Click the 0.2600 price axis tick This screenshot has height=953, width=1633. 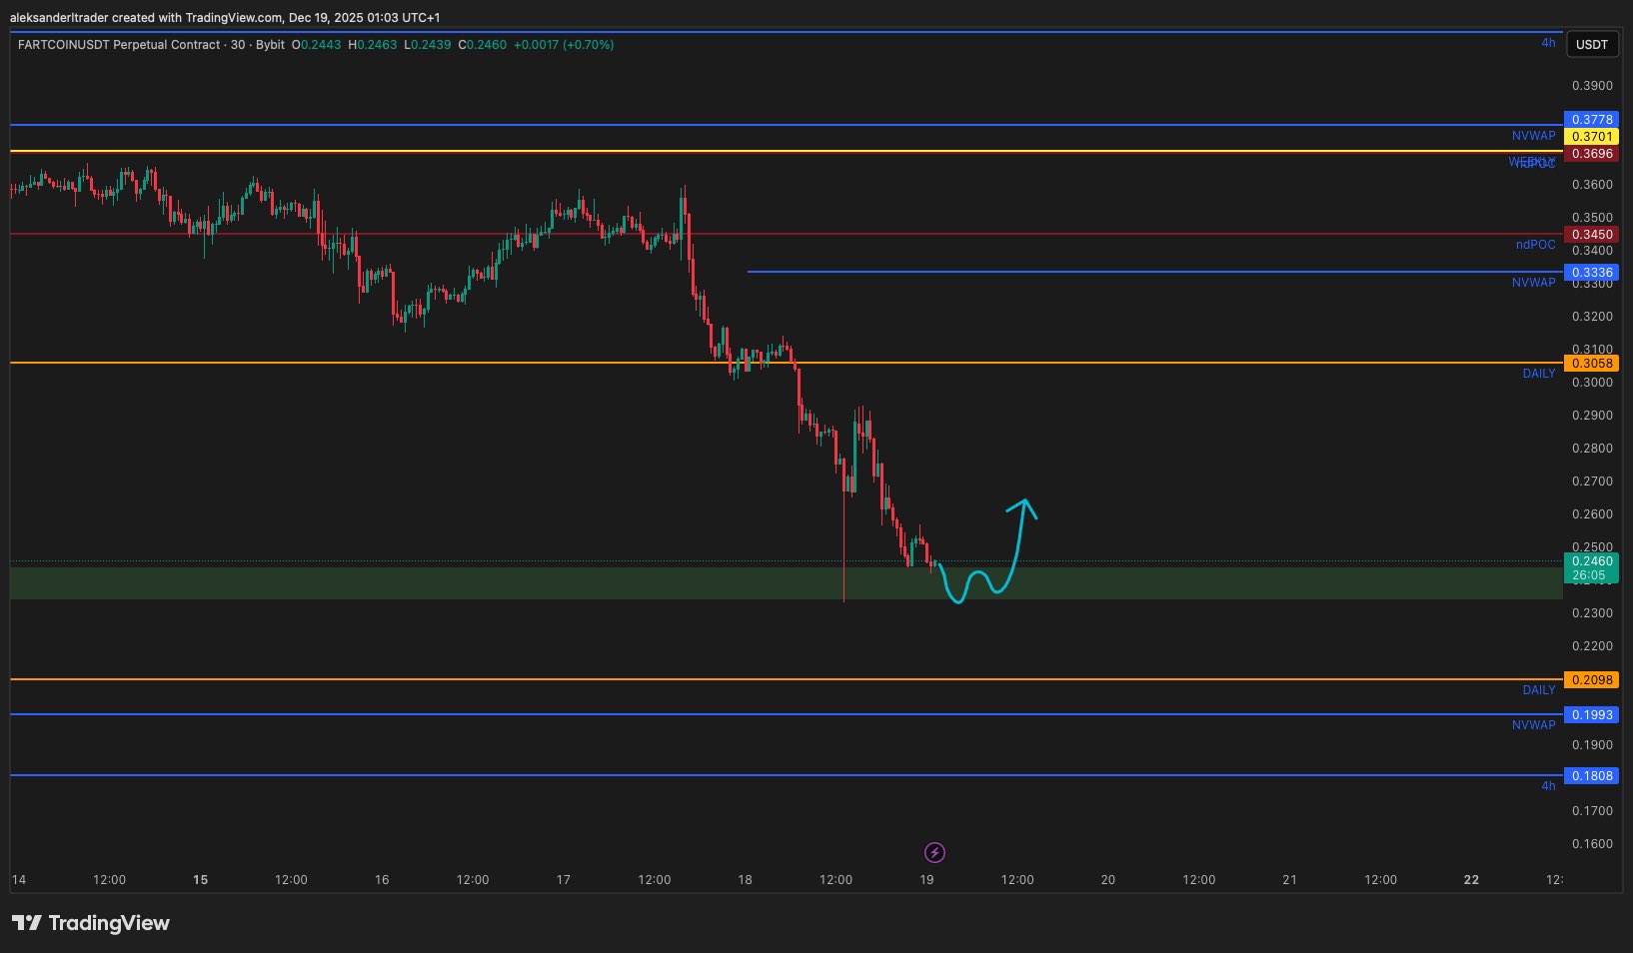tap(1592, 514)
